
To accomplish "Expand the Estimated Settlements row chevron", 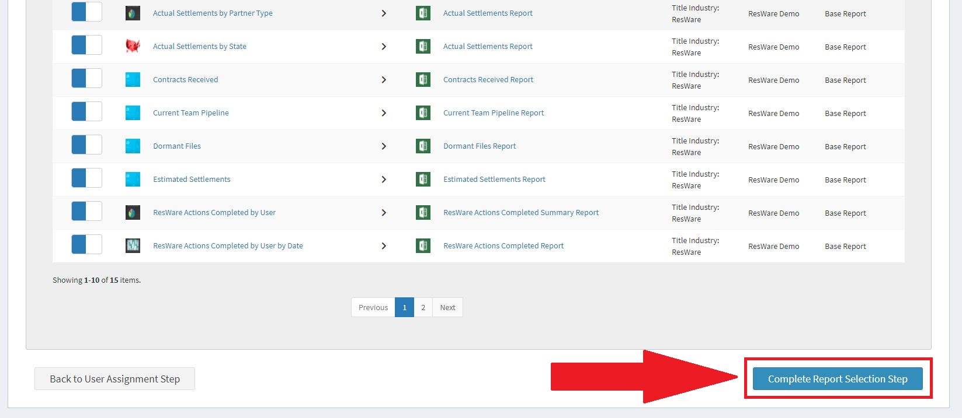I will [x=384, y=179].
